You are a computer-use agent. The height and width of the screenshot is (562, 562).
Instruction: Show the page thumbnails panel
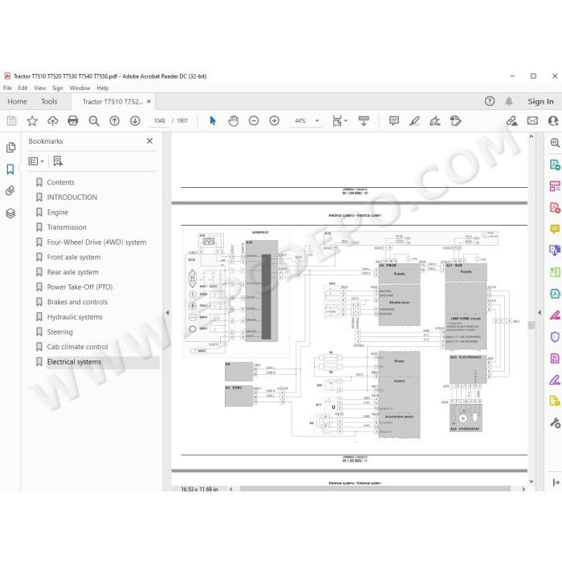click(x=10, y=147)
